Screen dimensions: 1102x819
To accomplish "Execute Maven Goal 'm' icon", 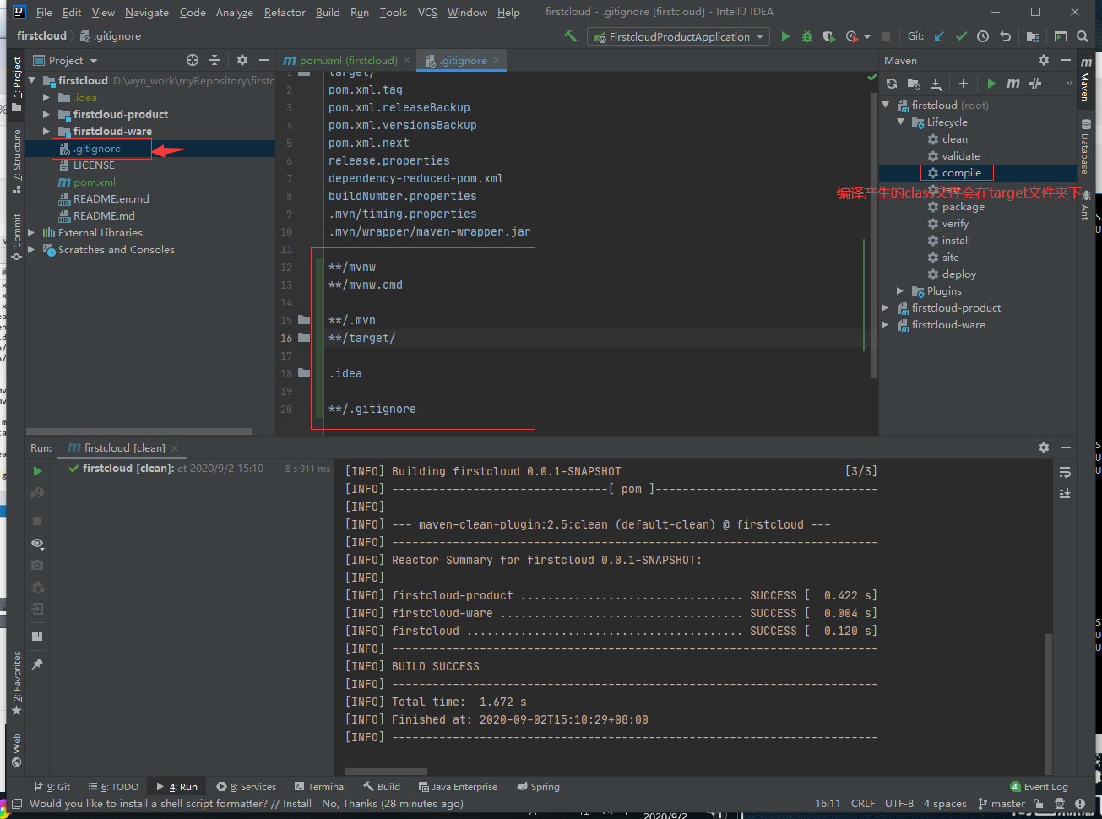I will [1012, 83].
